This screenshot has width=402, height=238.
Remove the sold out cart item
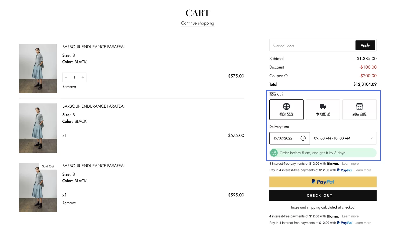coord(69,203)
